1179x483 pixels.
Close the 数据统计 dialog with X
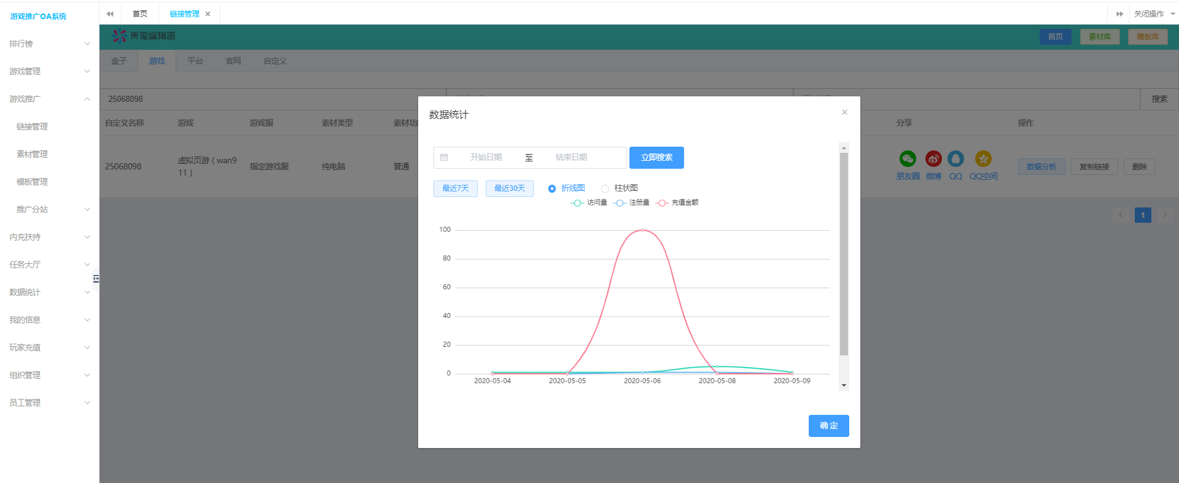pyautogui.click(x=844, y=112)
